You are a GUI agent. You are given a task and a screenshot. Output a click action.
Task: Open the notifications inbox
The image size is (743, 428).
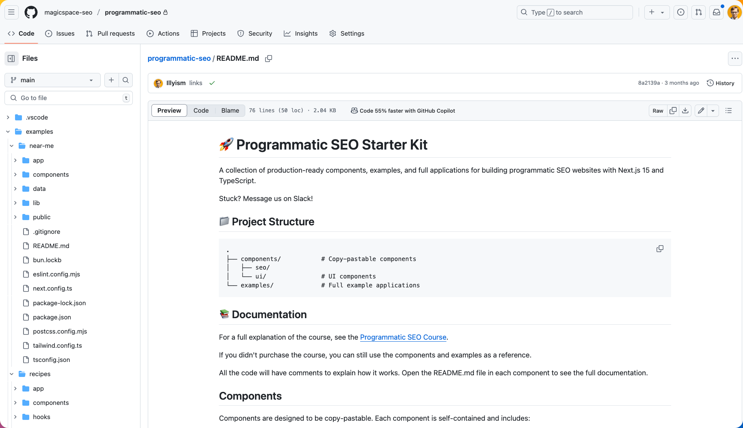[717, 12]
